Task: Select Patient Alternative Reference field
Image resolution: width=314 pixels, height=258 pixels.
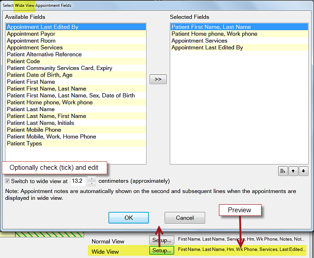Action: [x=76, y=54]
